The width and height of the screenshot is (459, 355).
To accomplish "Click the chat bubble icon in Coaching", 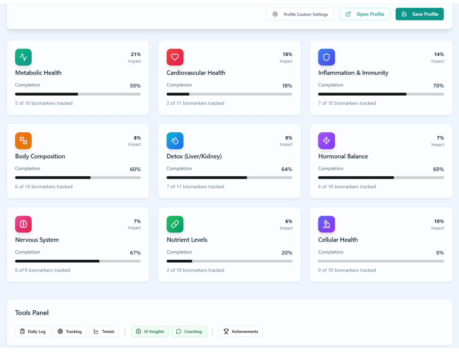I will [x=178, y=331].
